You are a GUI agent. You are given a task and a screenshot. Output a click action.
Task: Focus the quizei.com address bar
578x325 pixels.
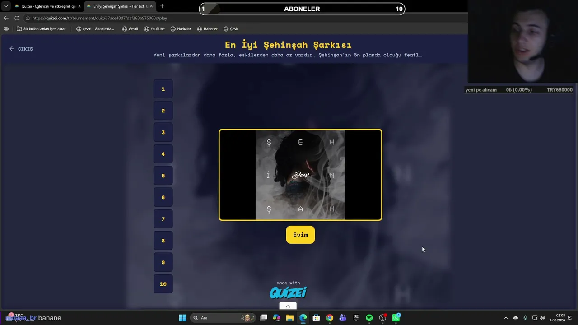click(x=244, y=18)
